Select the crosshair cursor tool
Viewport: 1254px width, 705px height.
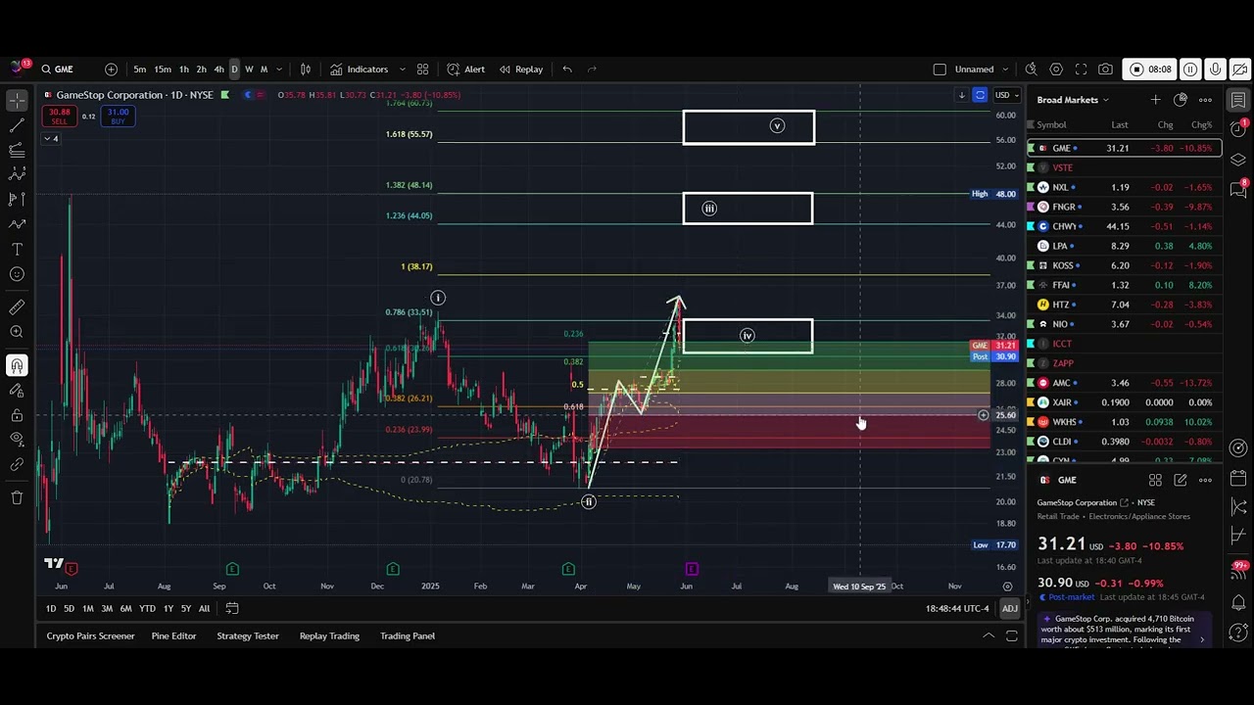click(x=17, y=101)
